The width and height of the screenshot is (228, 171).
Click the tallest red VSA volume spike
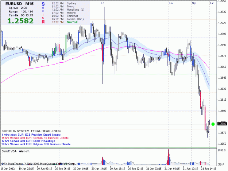(169, 157)
